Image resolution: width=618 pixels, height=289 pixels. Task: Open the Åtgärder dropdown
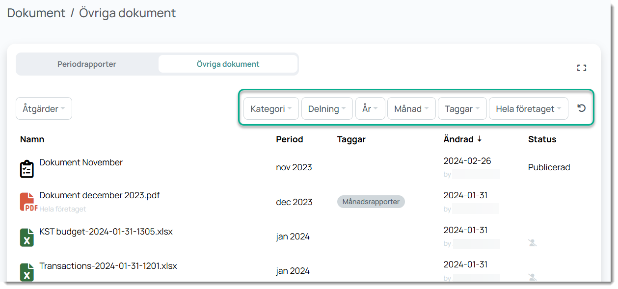pos(44,109)
